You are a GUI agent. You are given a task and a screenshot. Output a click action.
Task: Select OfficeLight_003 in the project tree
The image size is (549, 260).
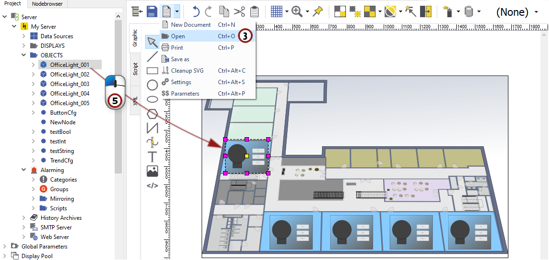point(69,84)
